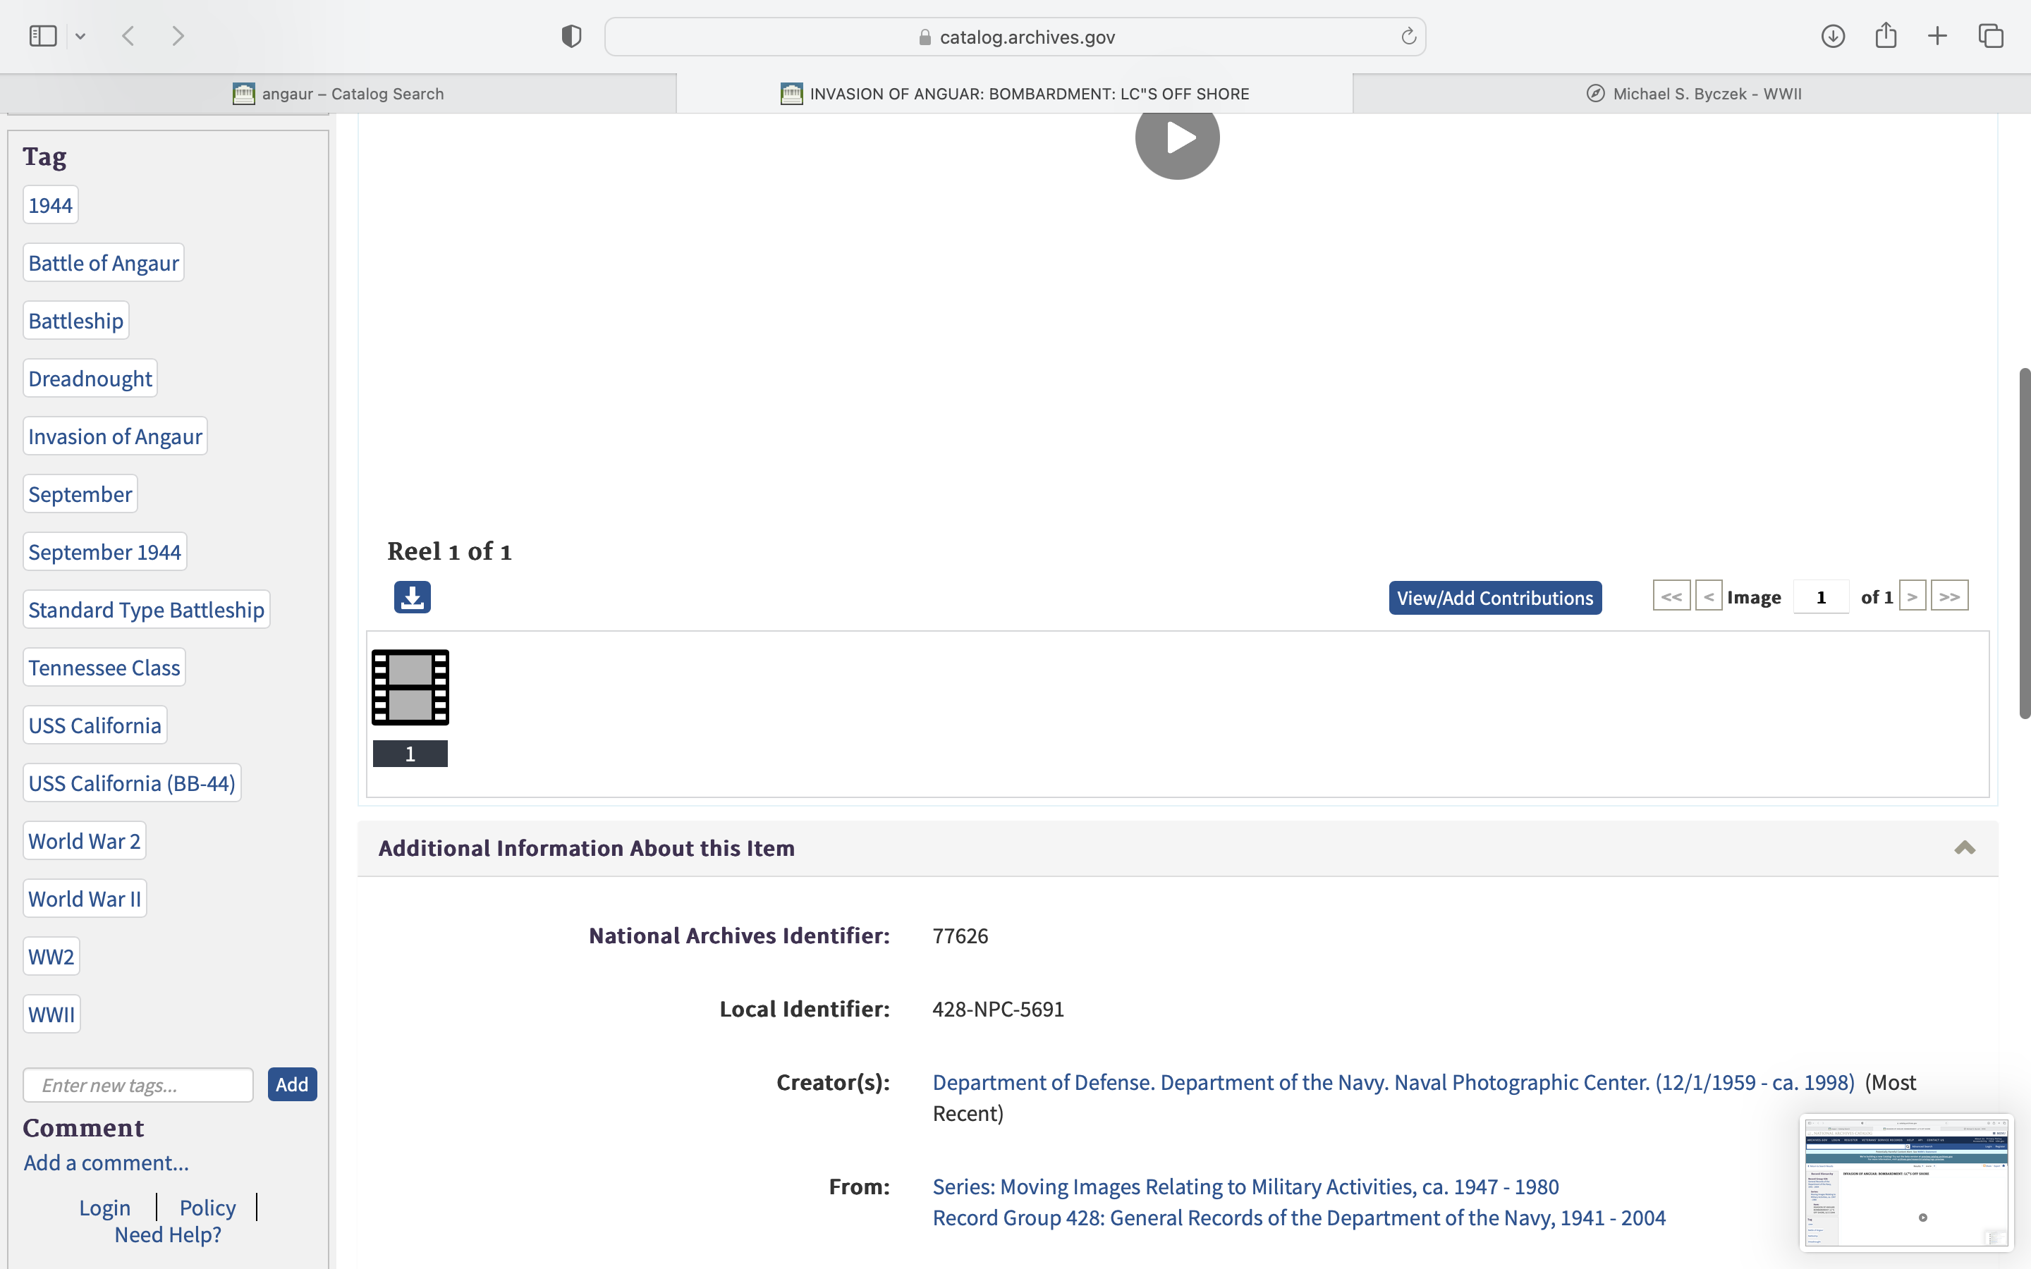The height and width of the screenshot is (1269, 2031).
Task: Open sidebar options dropdown arrow
Action: coord(80,36)
